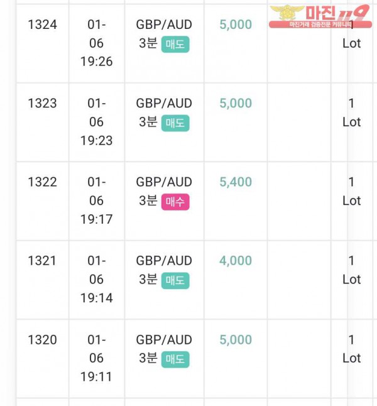Click the 01-06 19:14 timestamp cell
The image size is (377, 406).
[97, 280]
